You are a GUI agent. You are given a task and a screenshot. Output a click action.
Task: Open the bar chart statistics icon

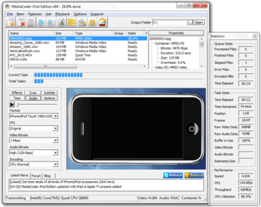click(61, 22)
